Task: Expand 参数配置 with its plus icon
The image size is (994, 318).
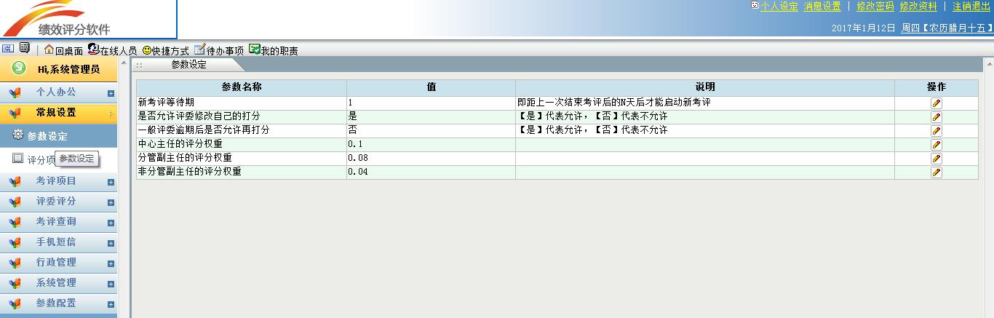Action: click(x=111, y=304)
